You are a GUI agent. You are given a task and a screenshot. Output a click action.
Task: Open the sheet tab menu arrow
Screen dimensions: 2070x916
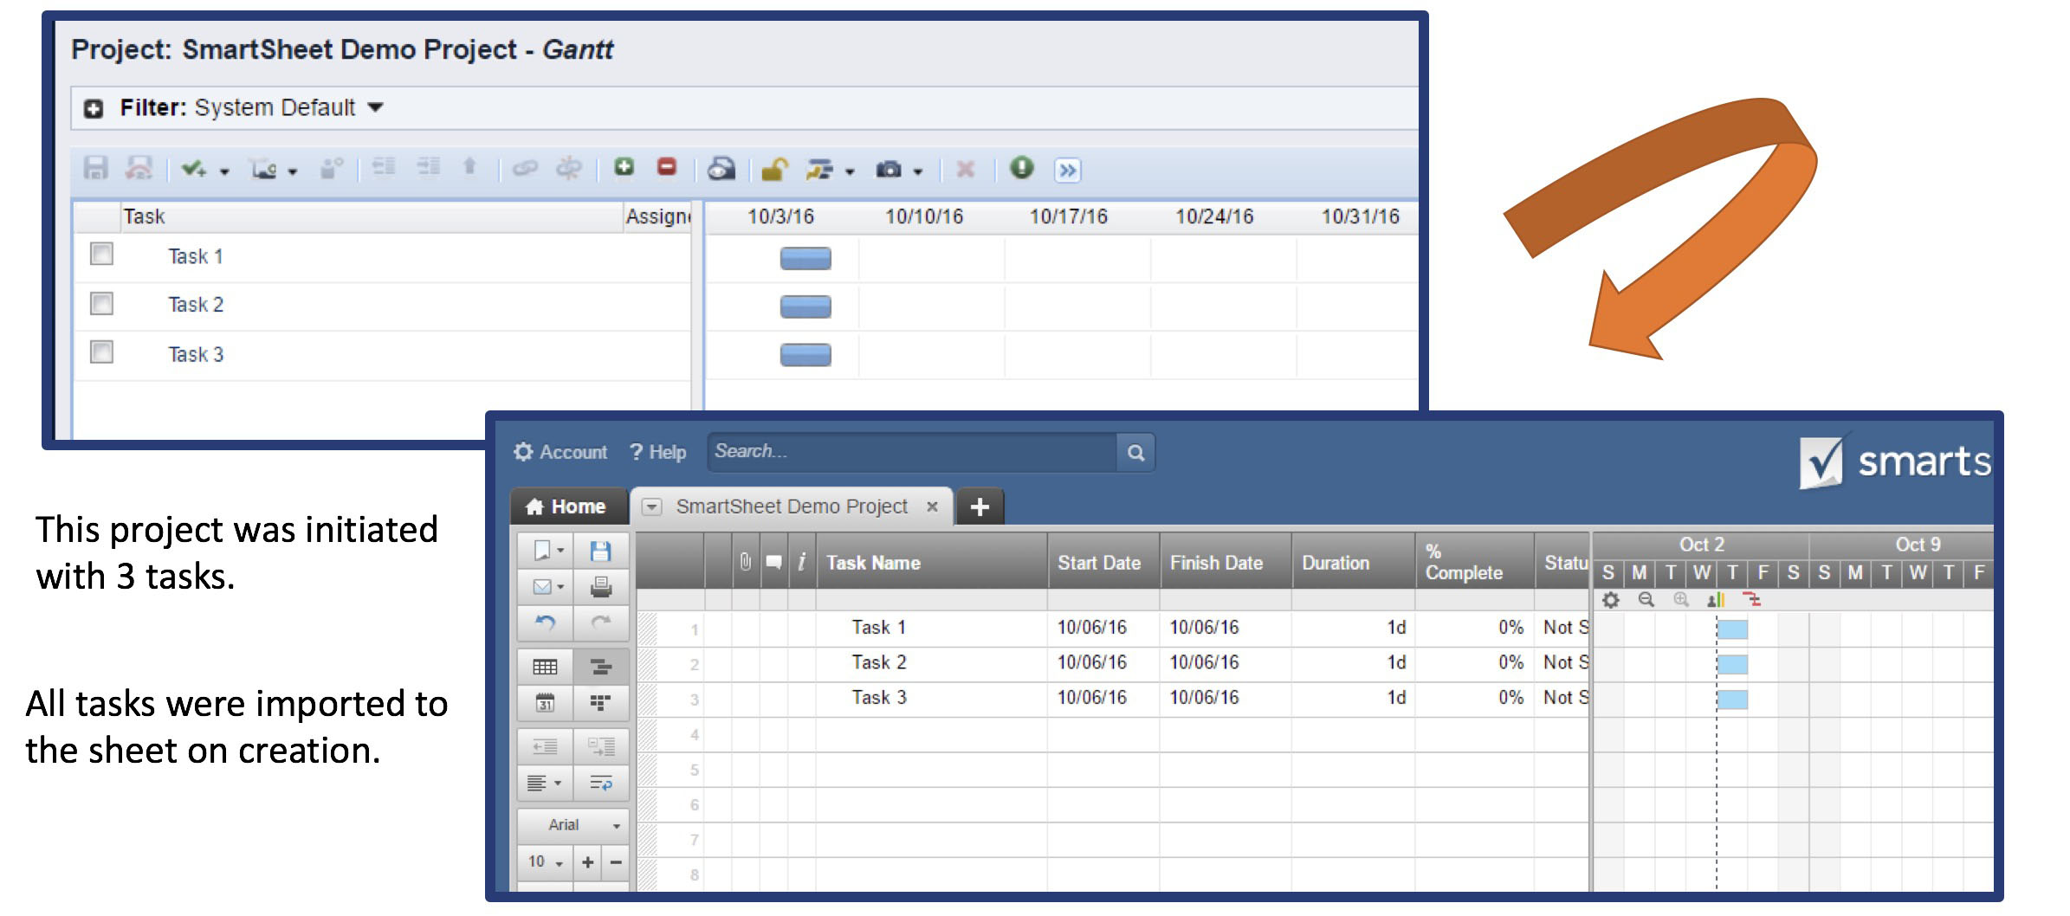click(x=651, y=506)
